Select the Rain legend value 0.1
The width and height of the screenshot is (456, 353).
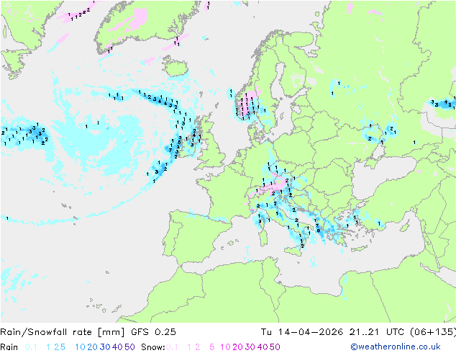point(31,347)
